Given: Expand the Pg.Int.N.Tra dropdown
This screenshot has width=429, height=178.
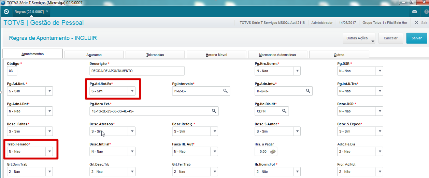Looking at the screenshot, I should click(380, 91).
